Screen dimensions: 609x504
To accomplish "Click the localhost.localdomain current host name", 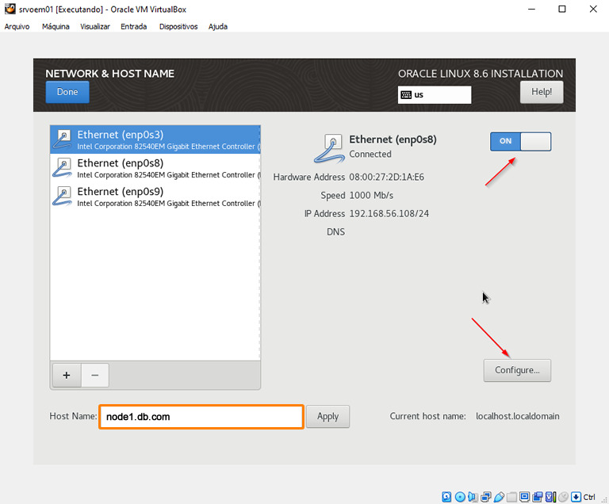I will pyautogui.click(x=518, y=416).
